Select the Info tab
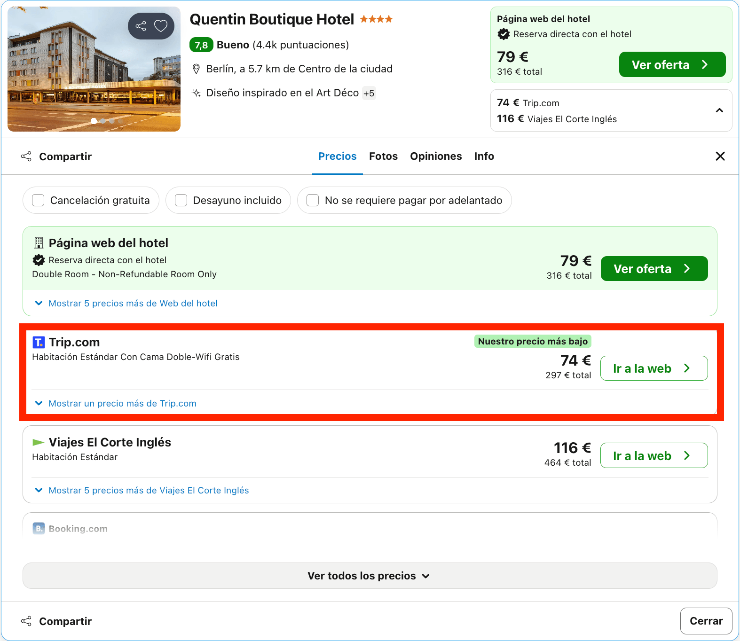 coord(484,156)
